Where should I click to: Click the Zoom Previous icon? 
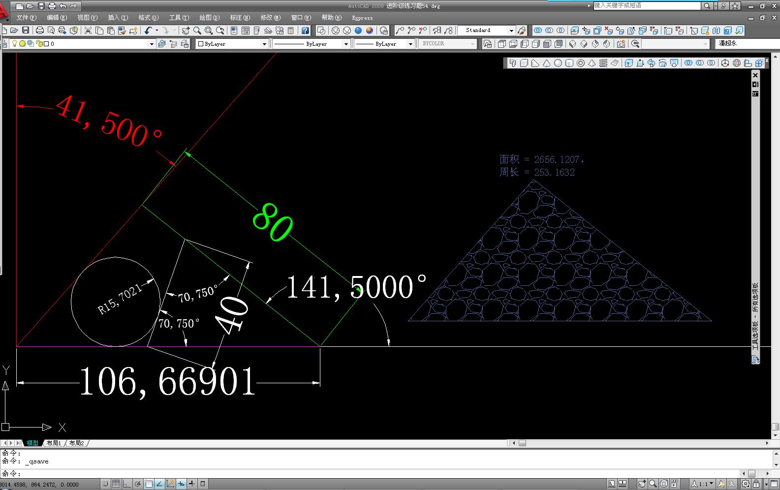tap(220, 31)
